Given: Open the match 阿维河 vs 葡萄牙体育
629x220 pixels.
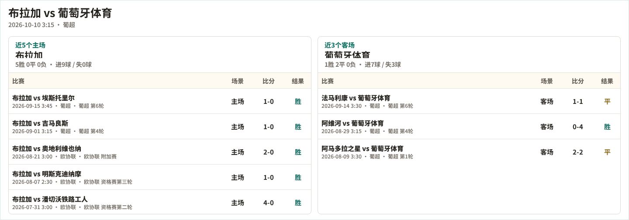Looking at the screenshot, I should click(x=353, y=123).
